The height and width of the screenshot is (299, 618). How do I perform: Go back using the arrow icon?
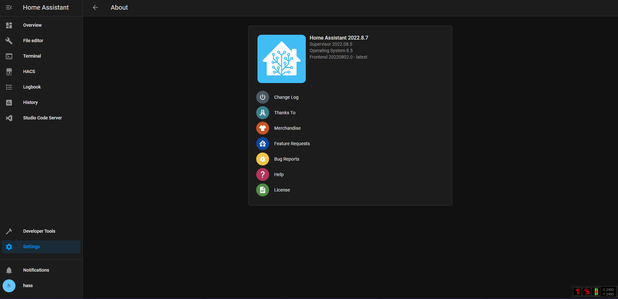click(95, 7)
